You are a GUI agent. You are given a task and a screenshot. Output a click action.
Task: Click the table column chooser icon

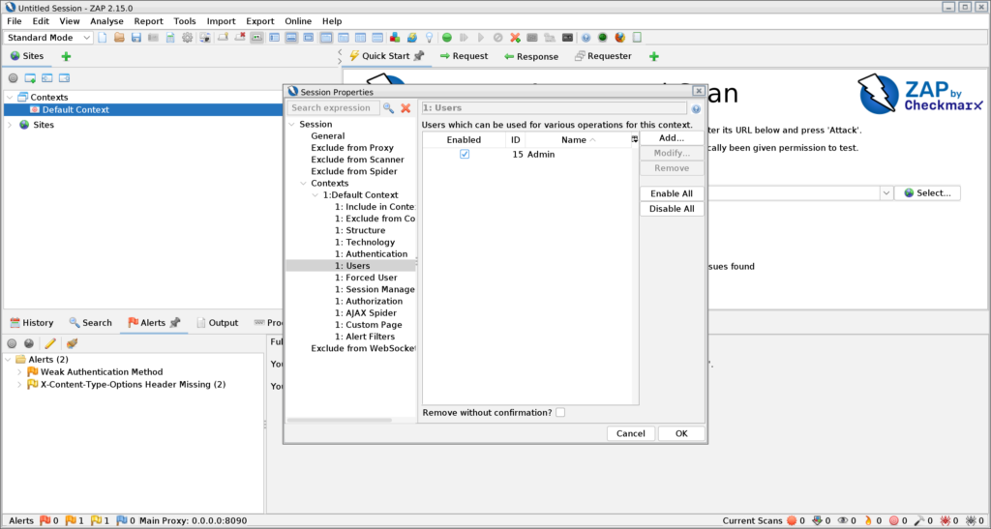click(x=635, y=139)
